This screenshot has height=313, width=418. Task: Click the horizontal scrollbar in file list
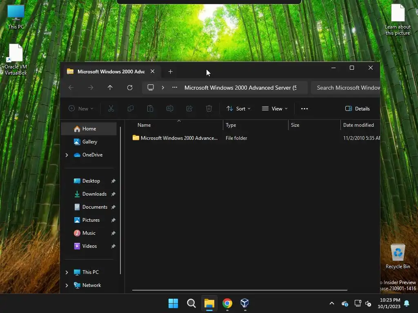[x=240, y=290]
